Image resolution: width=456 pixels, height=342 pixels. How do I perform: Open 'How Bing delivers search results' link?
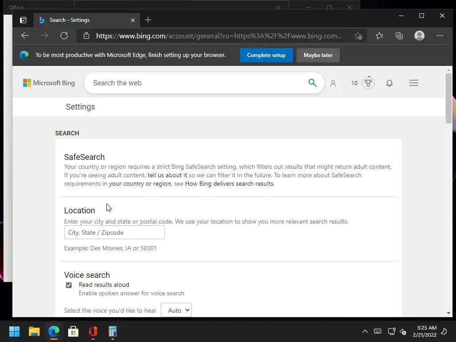(229, 183)
